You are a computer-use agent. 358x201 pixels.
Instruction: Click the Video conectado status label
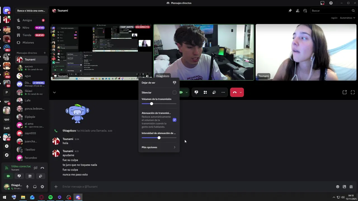tap(21, 166)
